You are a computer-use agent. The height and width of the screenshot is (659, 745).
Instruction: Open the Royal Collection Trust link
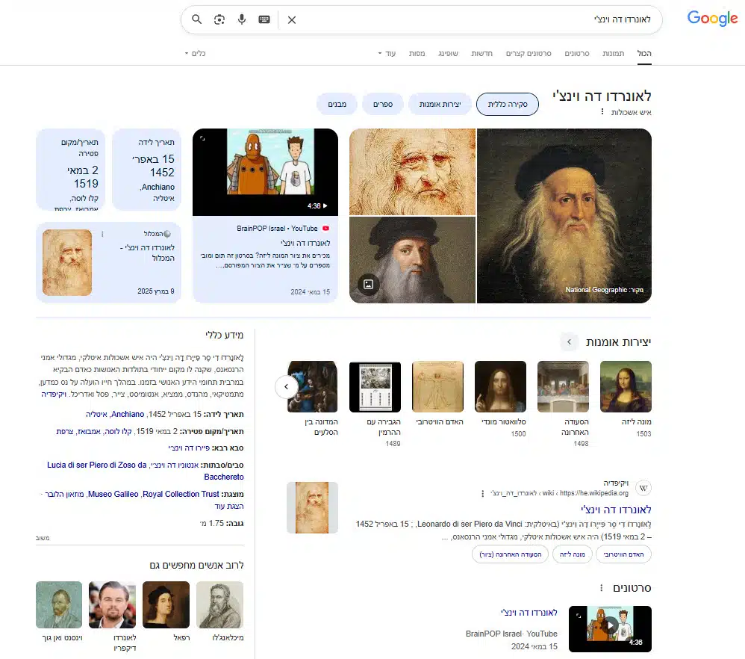click(x=181, y=494)
